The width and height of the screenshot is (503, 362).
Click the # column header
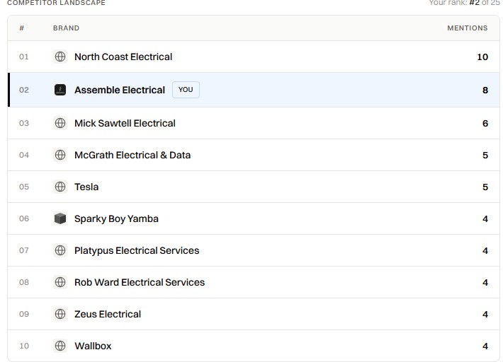coord(22,28)
